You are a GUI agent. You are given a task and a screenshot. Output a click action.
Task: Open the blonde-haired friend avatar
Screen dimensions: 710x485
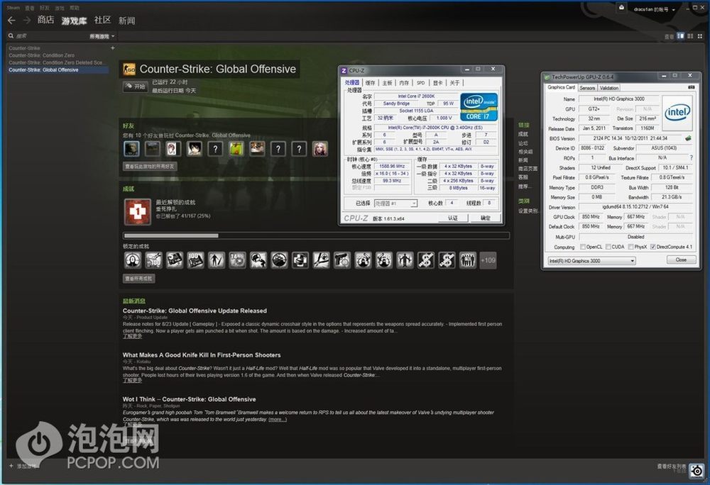(x=319, y=149)
